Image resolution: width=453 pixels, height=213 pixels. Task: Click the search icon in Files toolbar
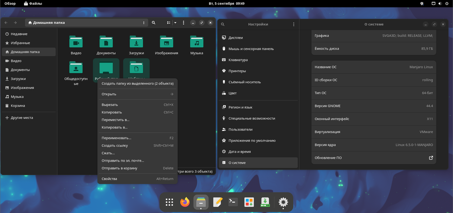pyautogui.click(x=153, y=23)
